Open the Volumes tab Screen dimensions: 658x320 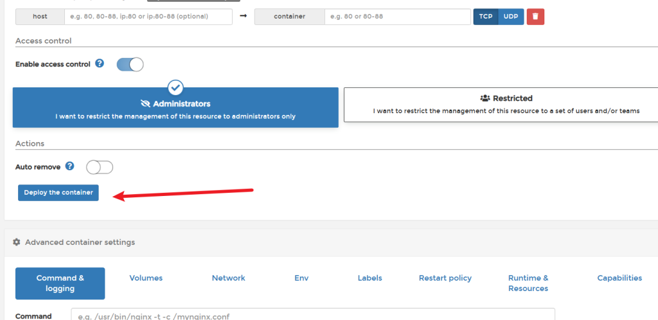pos(146,278)
